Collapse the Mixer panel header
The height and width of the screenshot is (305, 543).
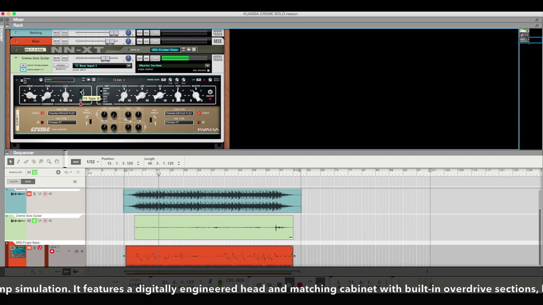pyautogui.click(x=8, y=19)
